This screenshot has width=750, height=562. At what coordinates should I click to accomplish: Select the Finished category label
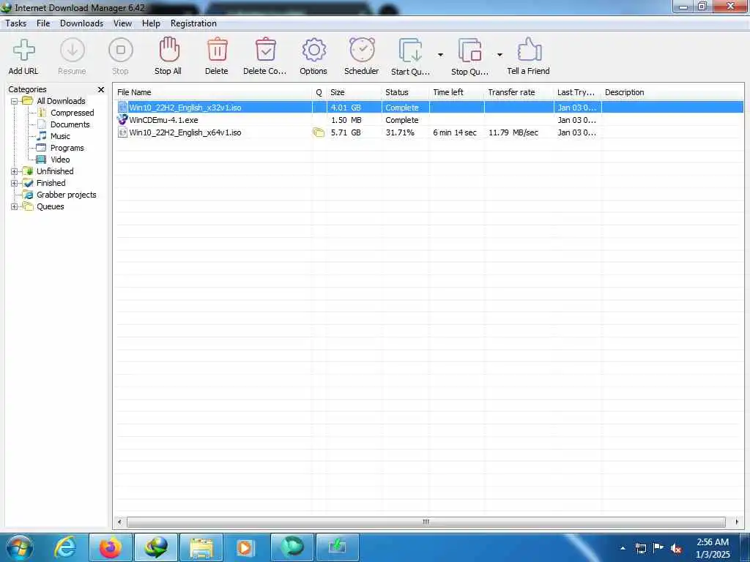pyautogui.click(x=51, y=183)
